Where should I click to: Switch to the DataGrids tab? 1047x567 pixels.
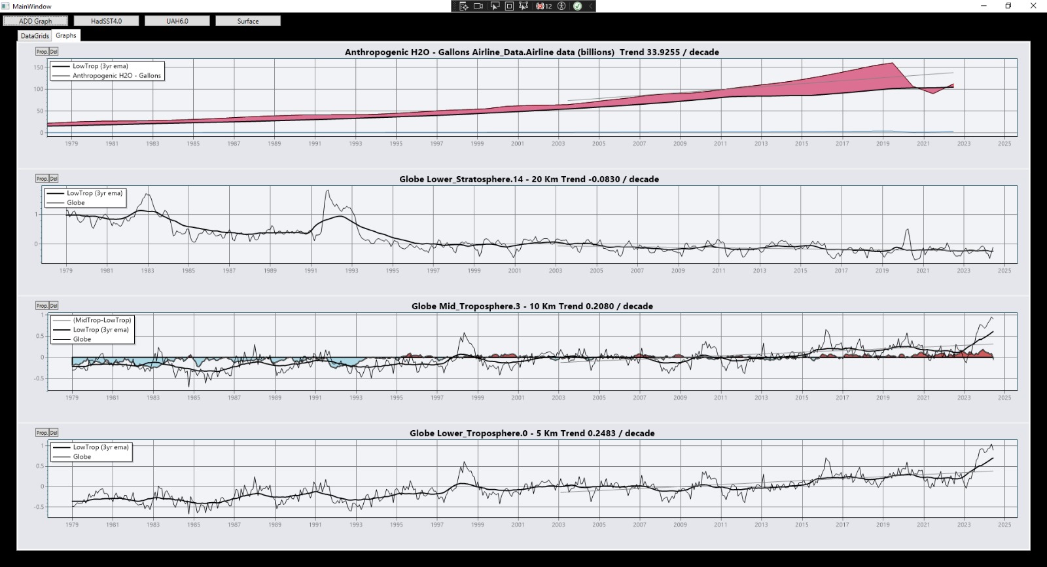coord(35,36)
